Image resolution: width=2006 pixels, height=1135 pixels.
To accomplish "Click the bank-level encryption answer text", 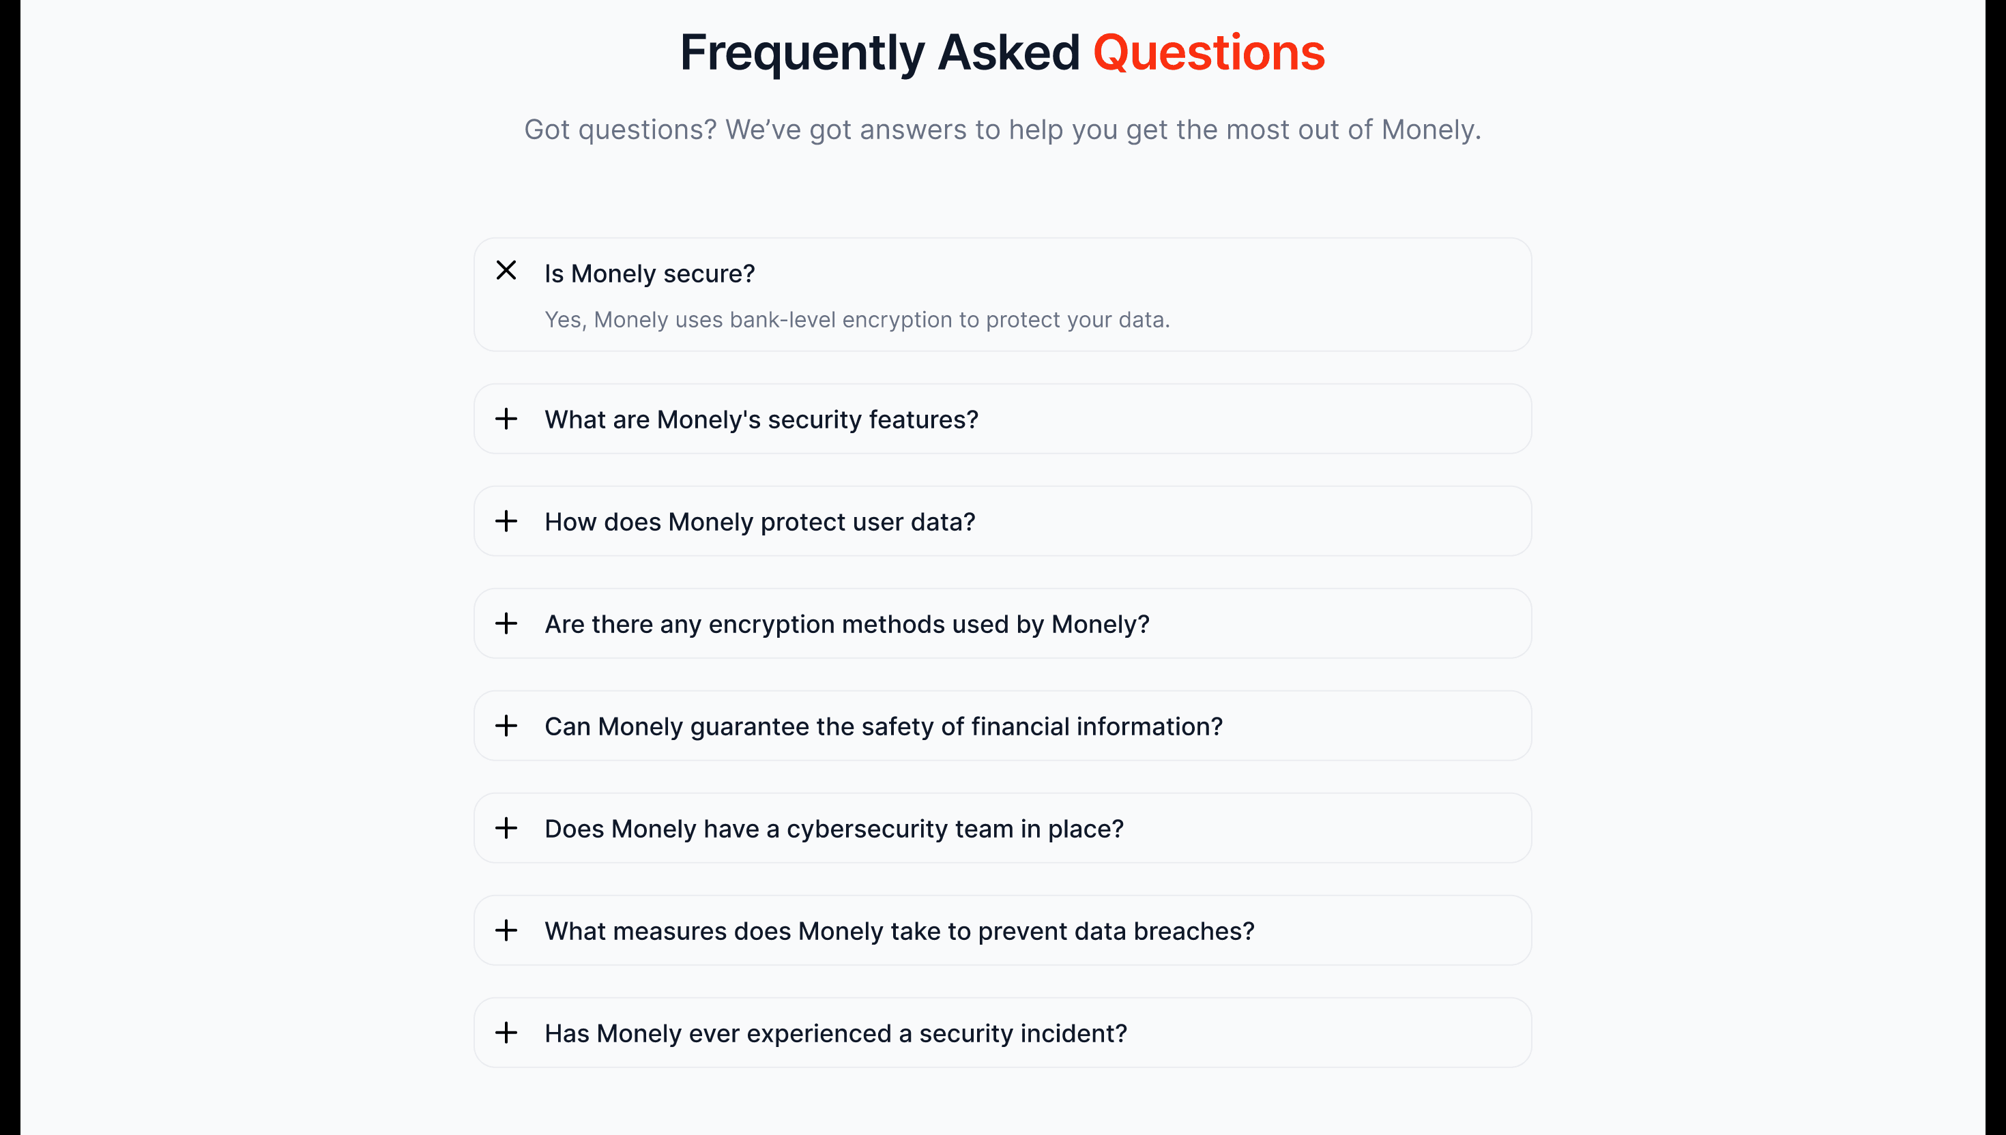I will [x=857, y=320].
